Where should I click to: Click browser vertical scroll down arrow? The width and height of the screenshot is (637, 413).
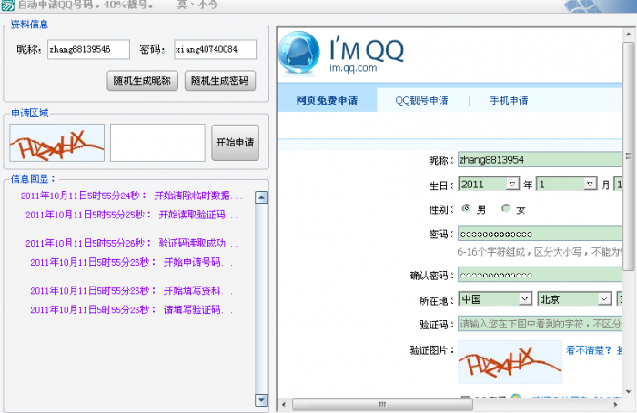tap(629, 392)
